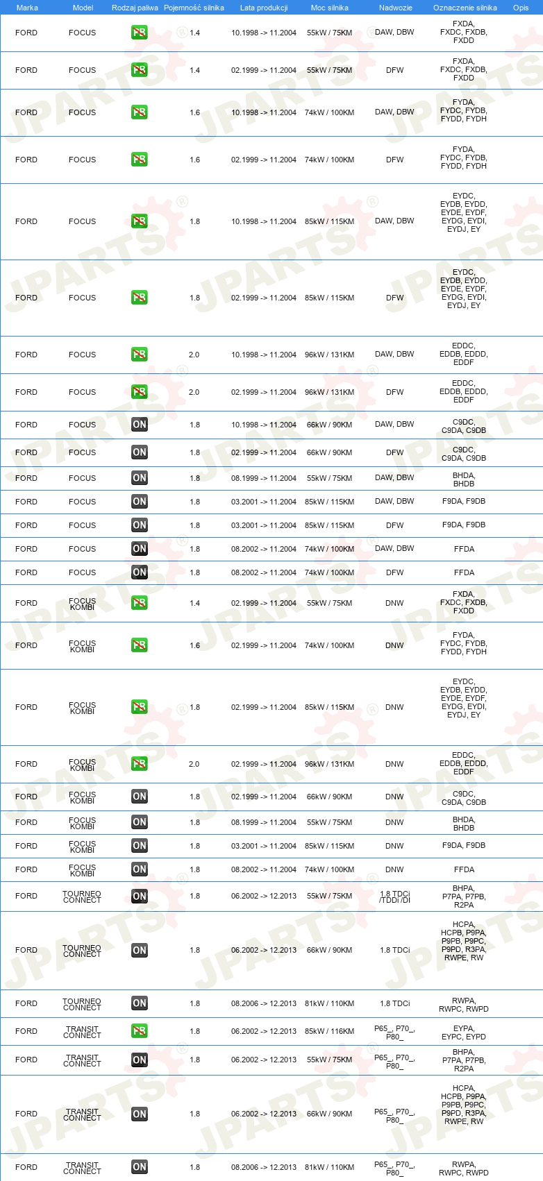The image size is (543, 1181).
Task: Click petrol icon in Focus 1.4 DFW row
Action: [139, 70]
